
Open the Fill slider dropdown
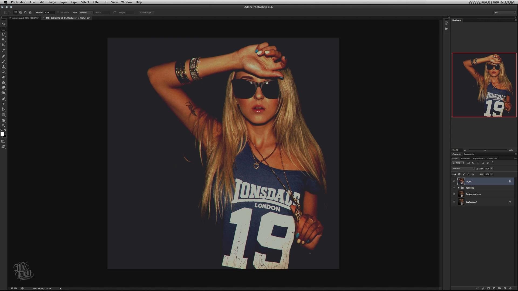(492, 174)
